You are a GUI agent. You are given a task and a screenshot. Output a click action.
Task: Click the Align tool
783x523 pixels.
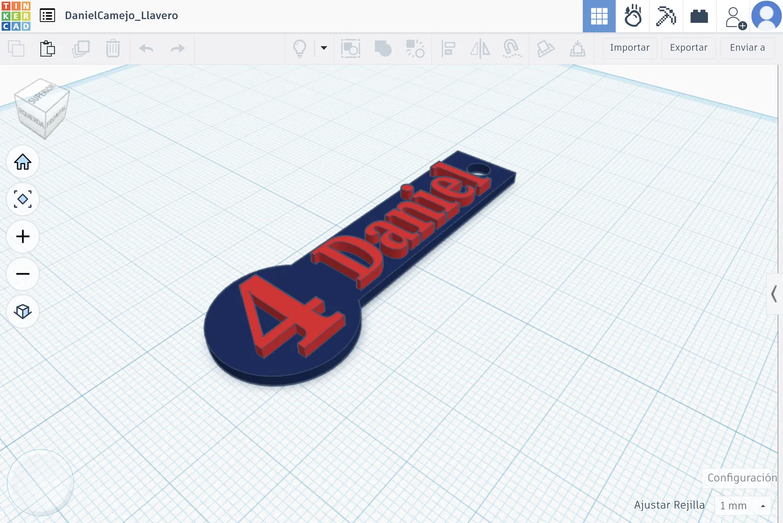click(x=448, y=48)
